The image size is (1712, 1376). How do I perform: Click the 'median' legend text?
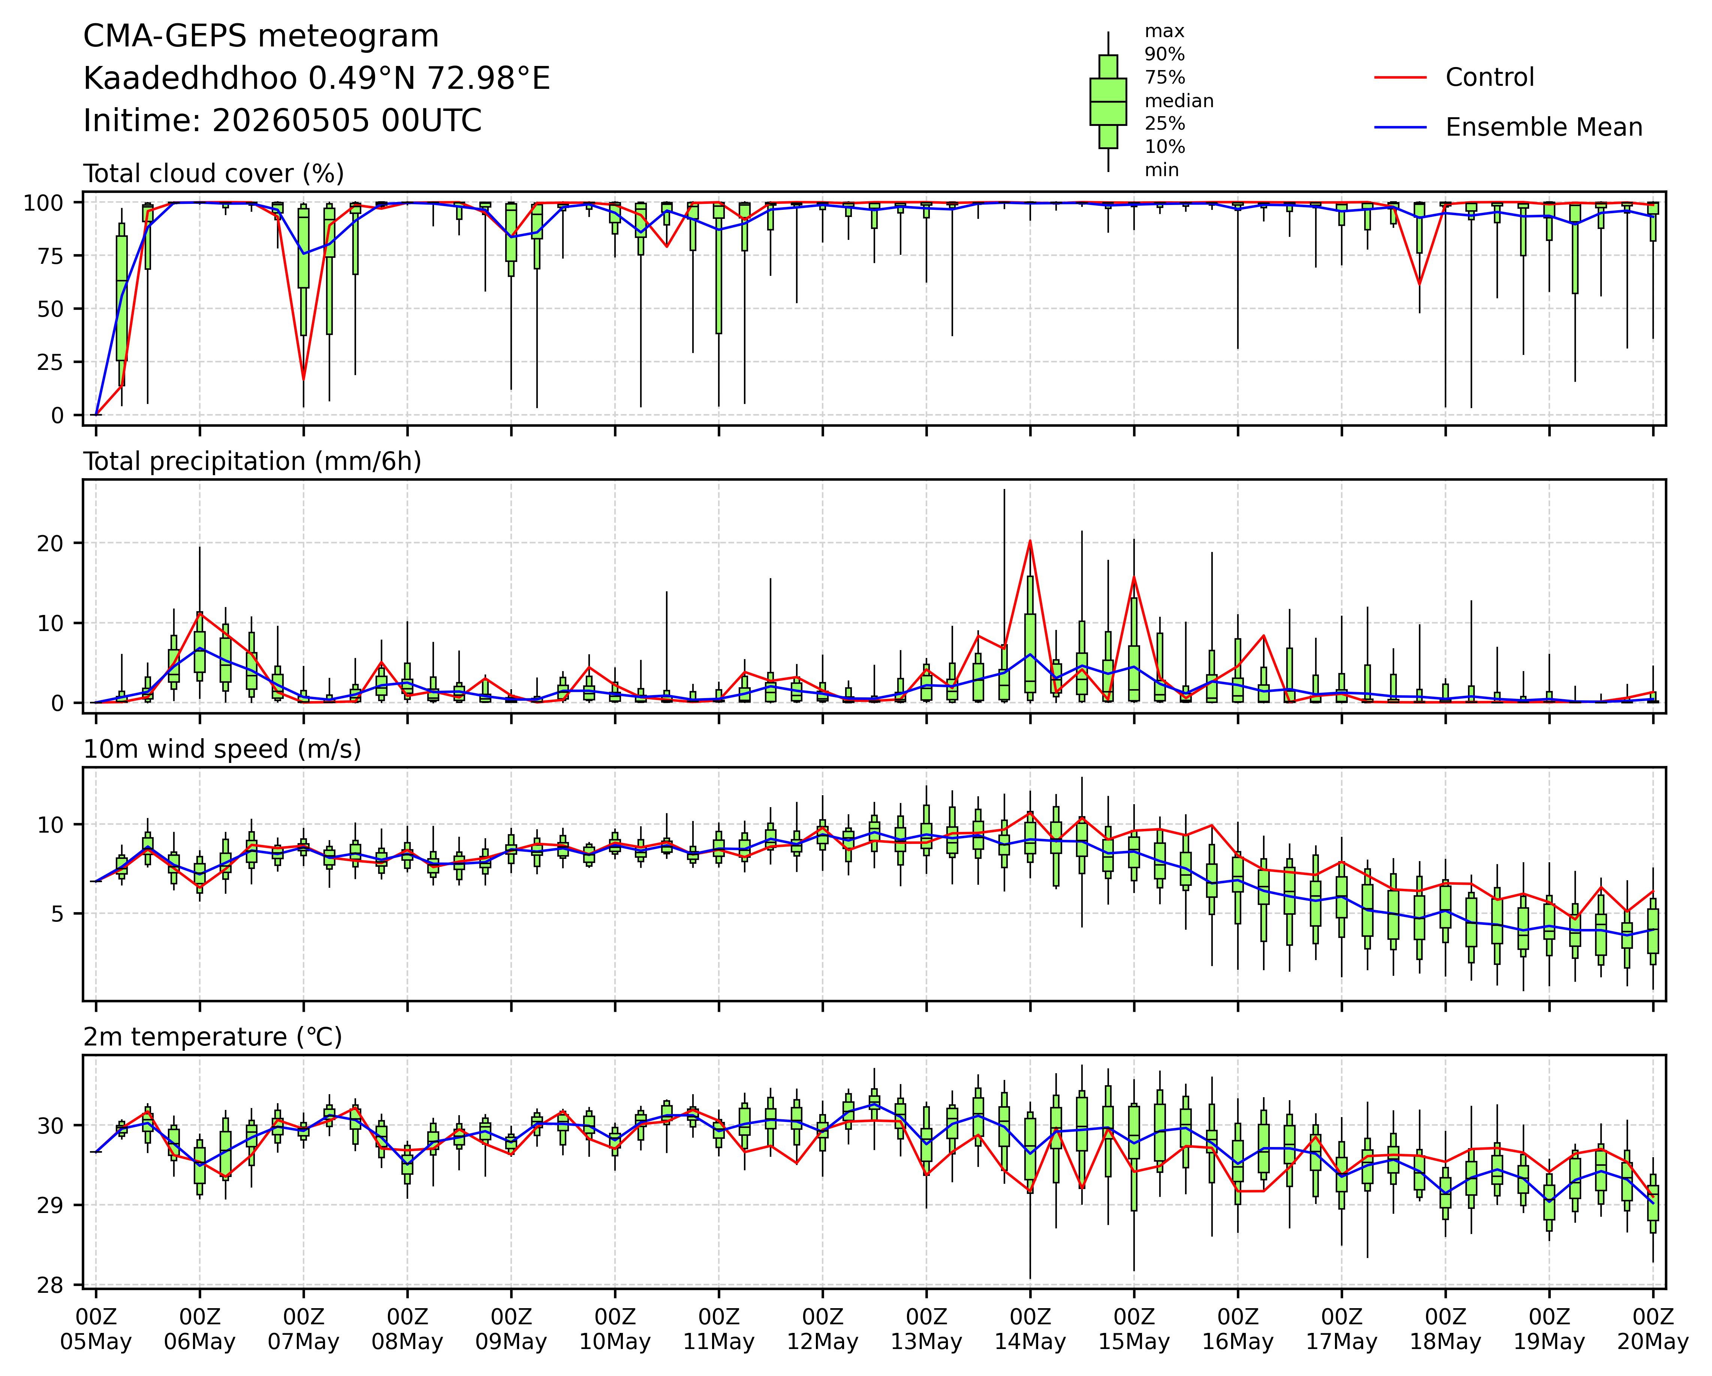pos(1178,101)
